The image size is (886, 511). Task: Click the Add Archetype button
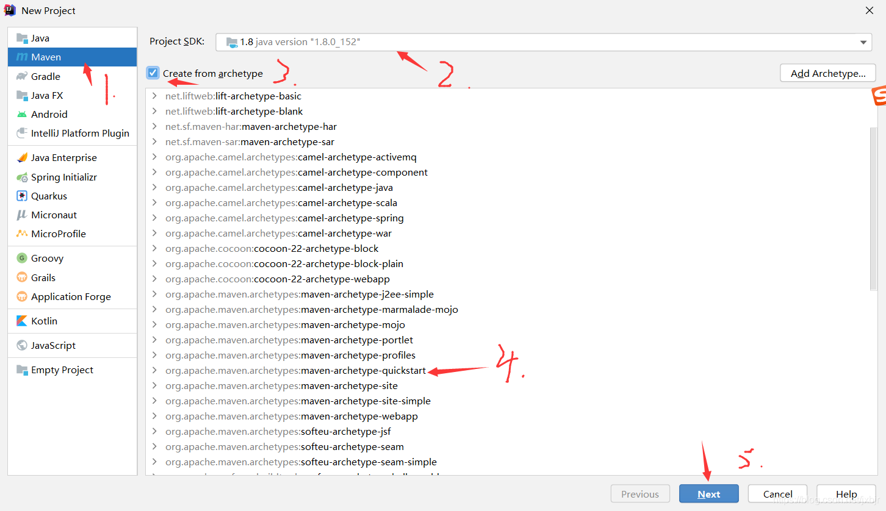(828, 73)
